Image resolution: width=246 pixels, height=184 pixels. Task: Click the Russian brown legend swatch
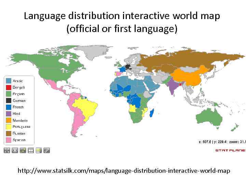click(x=9, y=134)
